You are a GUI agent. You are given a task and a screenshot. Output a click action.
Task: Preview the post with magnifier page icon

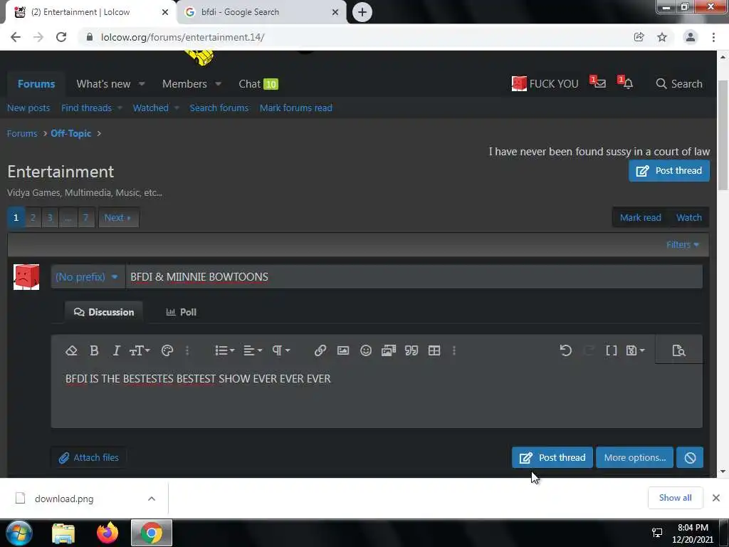(x=678, y=350)
